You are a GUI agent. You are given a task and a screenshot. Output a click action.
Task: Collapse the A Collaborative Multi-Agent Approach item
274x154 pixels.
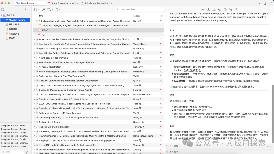34,21
